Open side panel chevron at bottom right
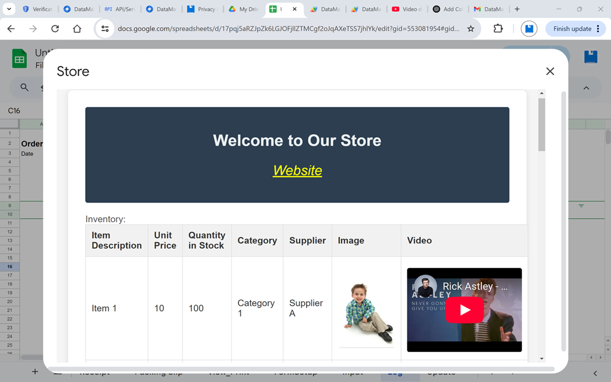The height and width of the screenshot is (382, 611). coord(595,373)
